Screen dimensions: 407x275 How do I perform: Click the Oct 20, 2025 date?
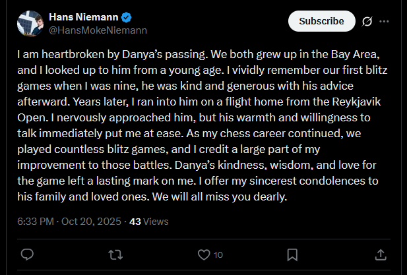point(91,222)
